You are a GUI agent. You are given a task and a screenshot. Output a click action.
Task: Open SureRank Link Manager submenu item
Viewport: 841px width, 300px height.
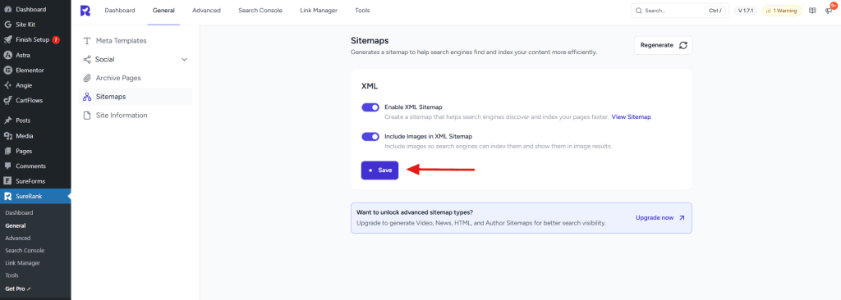22,263
